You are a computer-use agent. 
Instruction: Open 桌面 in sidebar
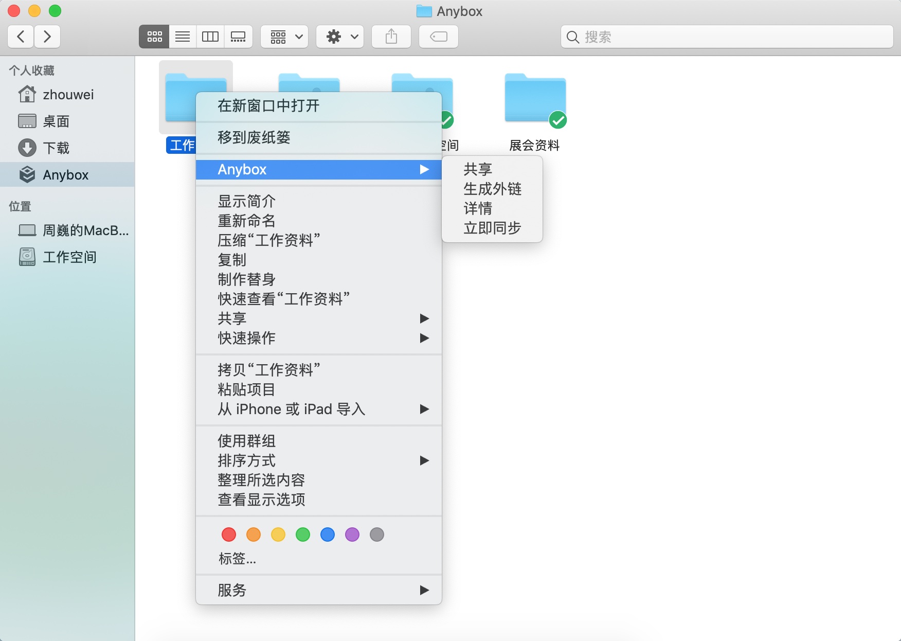[x=67, y=121]
